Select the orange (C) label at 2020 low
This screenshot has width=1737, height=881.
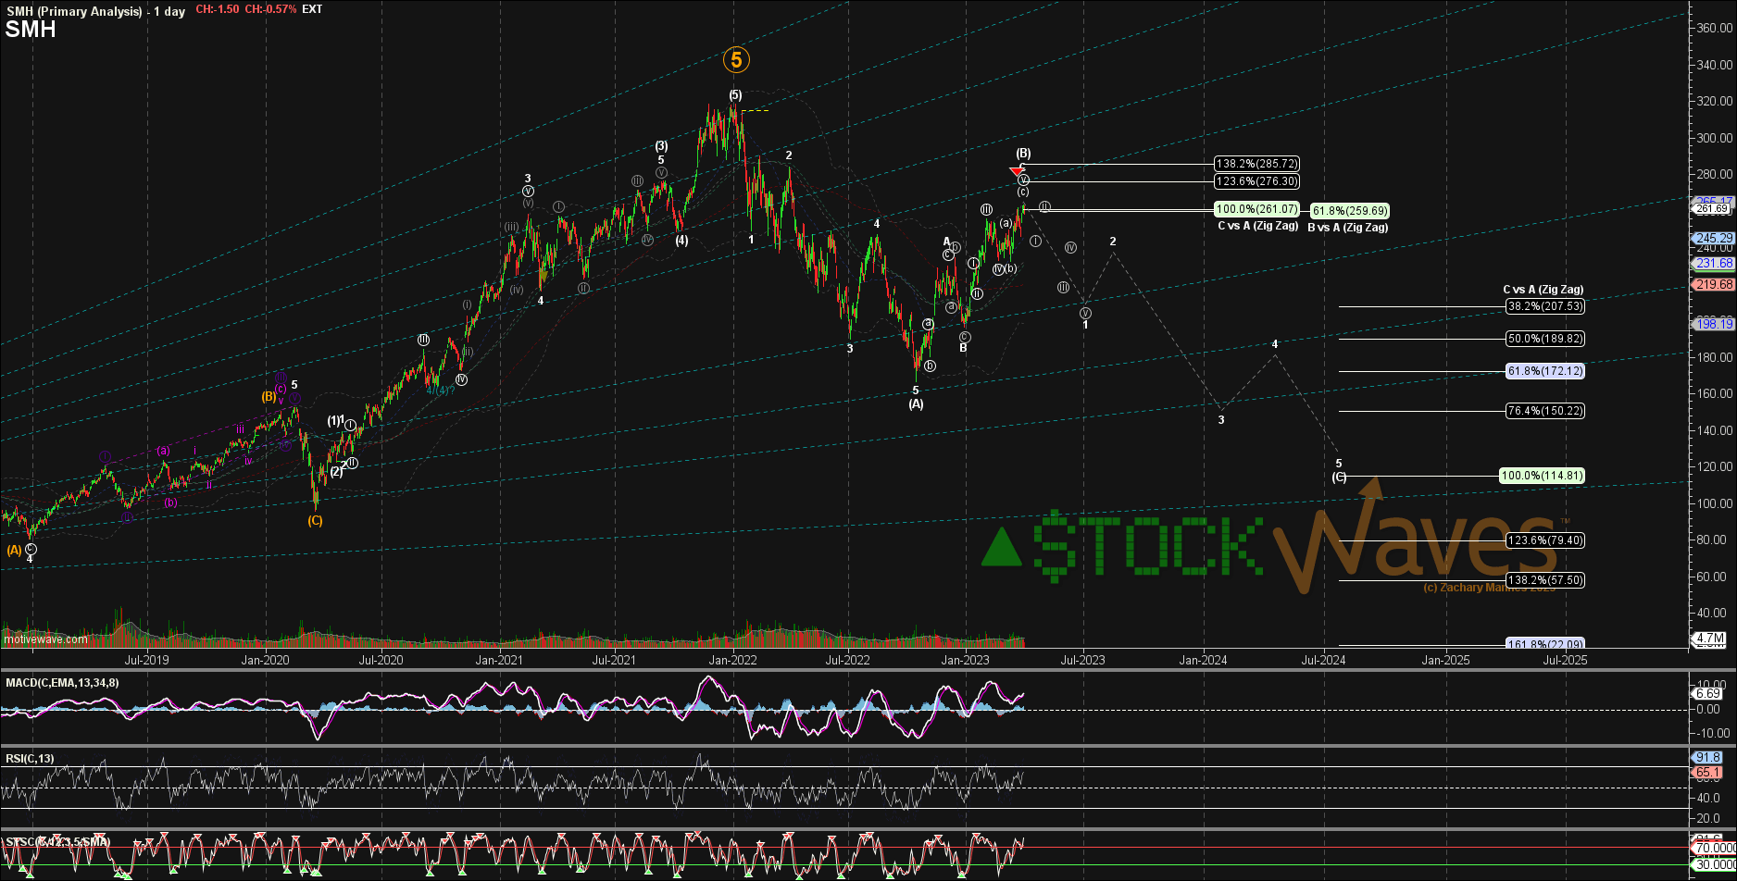(x=315, y=521)
